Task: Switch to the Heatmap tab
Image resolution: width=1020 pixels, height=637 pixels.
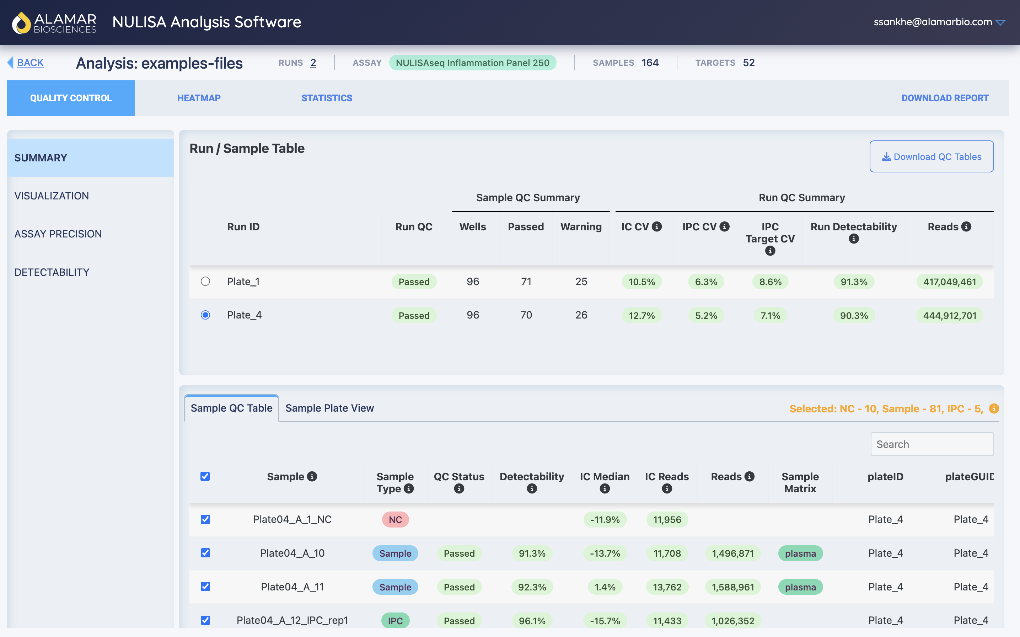Action: (199, 98)
